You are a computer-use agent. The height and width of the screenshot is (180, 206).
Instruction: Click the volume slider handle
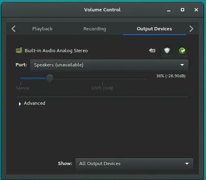pyautogui.click(x=50, y=78)
